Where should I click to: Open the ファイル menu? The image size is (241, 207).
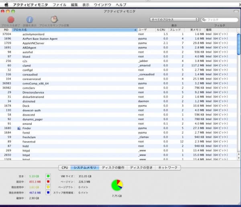pyautogui.click(x=59, y=5)
